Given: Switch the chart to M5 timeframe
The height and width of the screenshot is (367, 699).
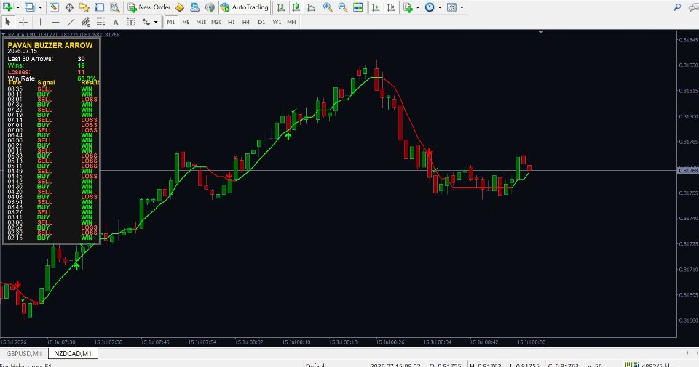Looking at the screenshot, I should [x=186, y=22].
